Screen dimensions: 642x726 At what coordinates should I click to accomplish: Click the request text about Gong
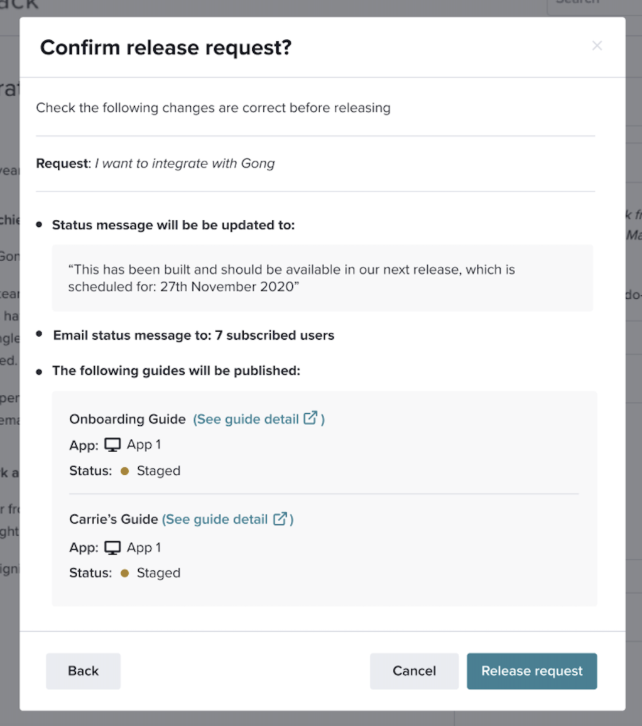(x=185, y=163)
